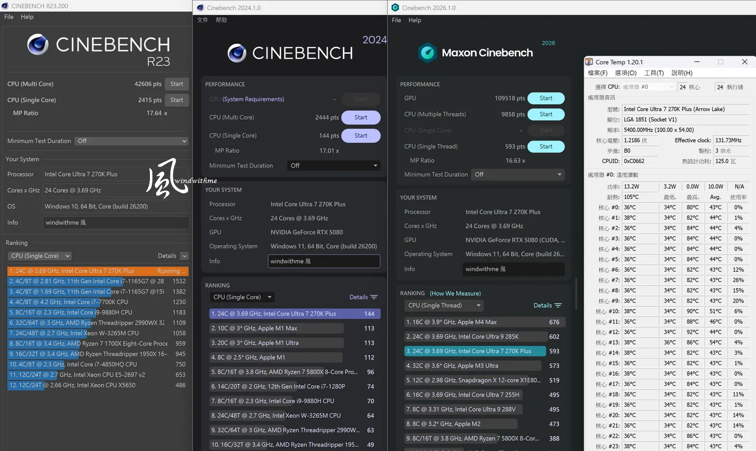Open Minimum Test Duration dropdown in Cinebench R23
Image resolution: width=756 pixels, height=451 pixels.
point(131,141)
